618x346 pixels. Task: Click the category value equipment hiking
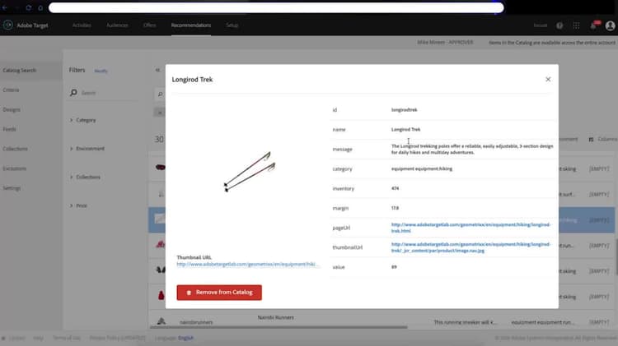tap(422, 168)
